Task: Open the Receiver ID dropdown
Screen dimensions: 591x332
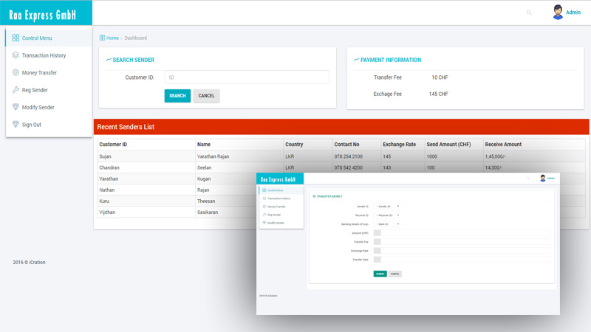Action: 387,215
